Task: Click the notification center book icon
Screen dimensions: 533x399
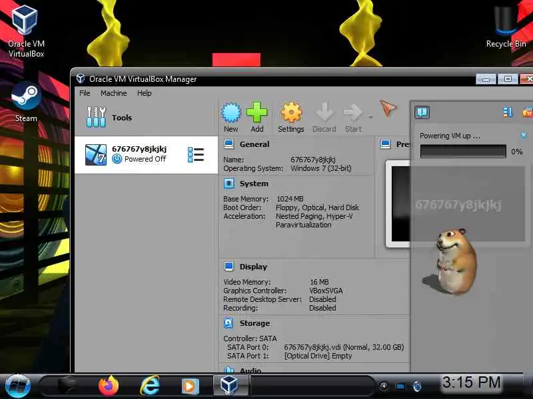Action: point(422,112)
